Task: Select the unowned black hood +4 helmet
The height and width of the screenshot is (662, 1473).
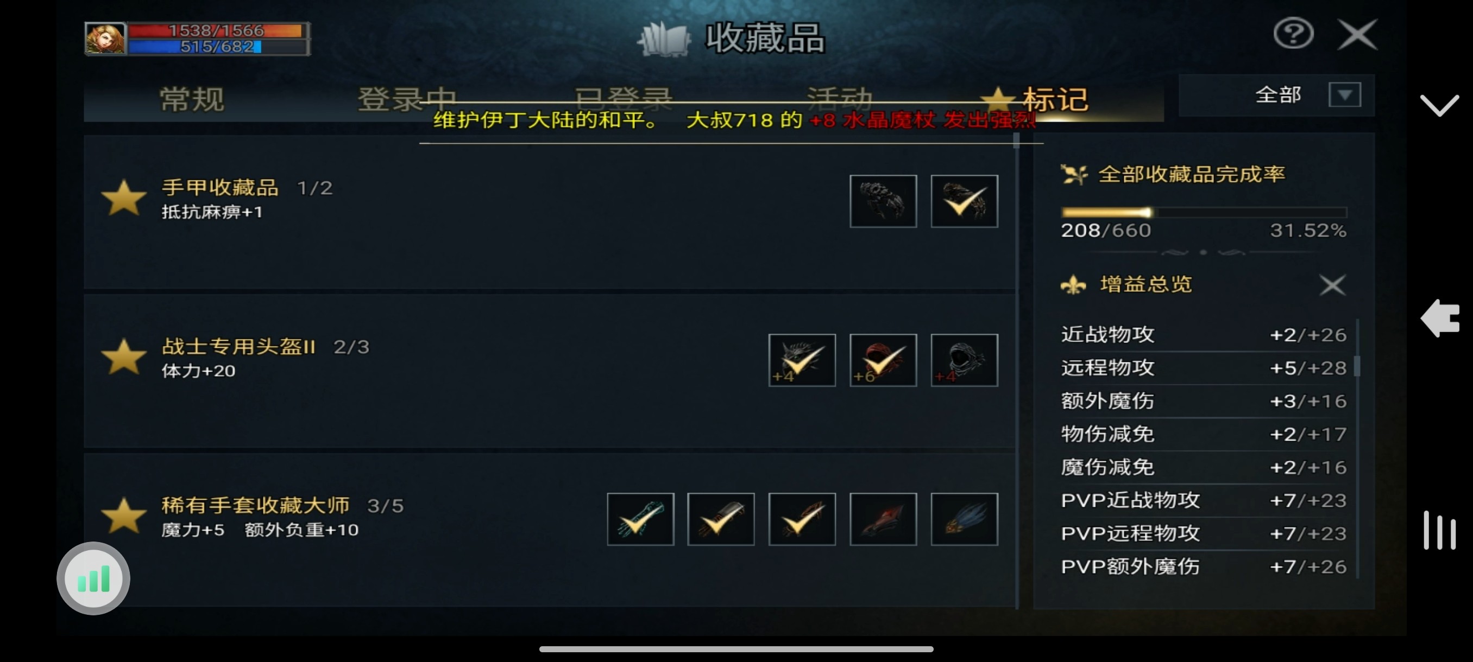Action: click(964, 360)
